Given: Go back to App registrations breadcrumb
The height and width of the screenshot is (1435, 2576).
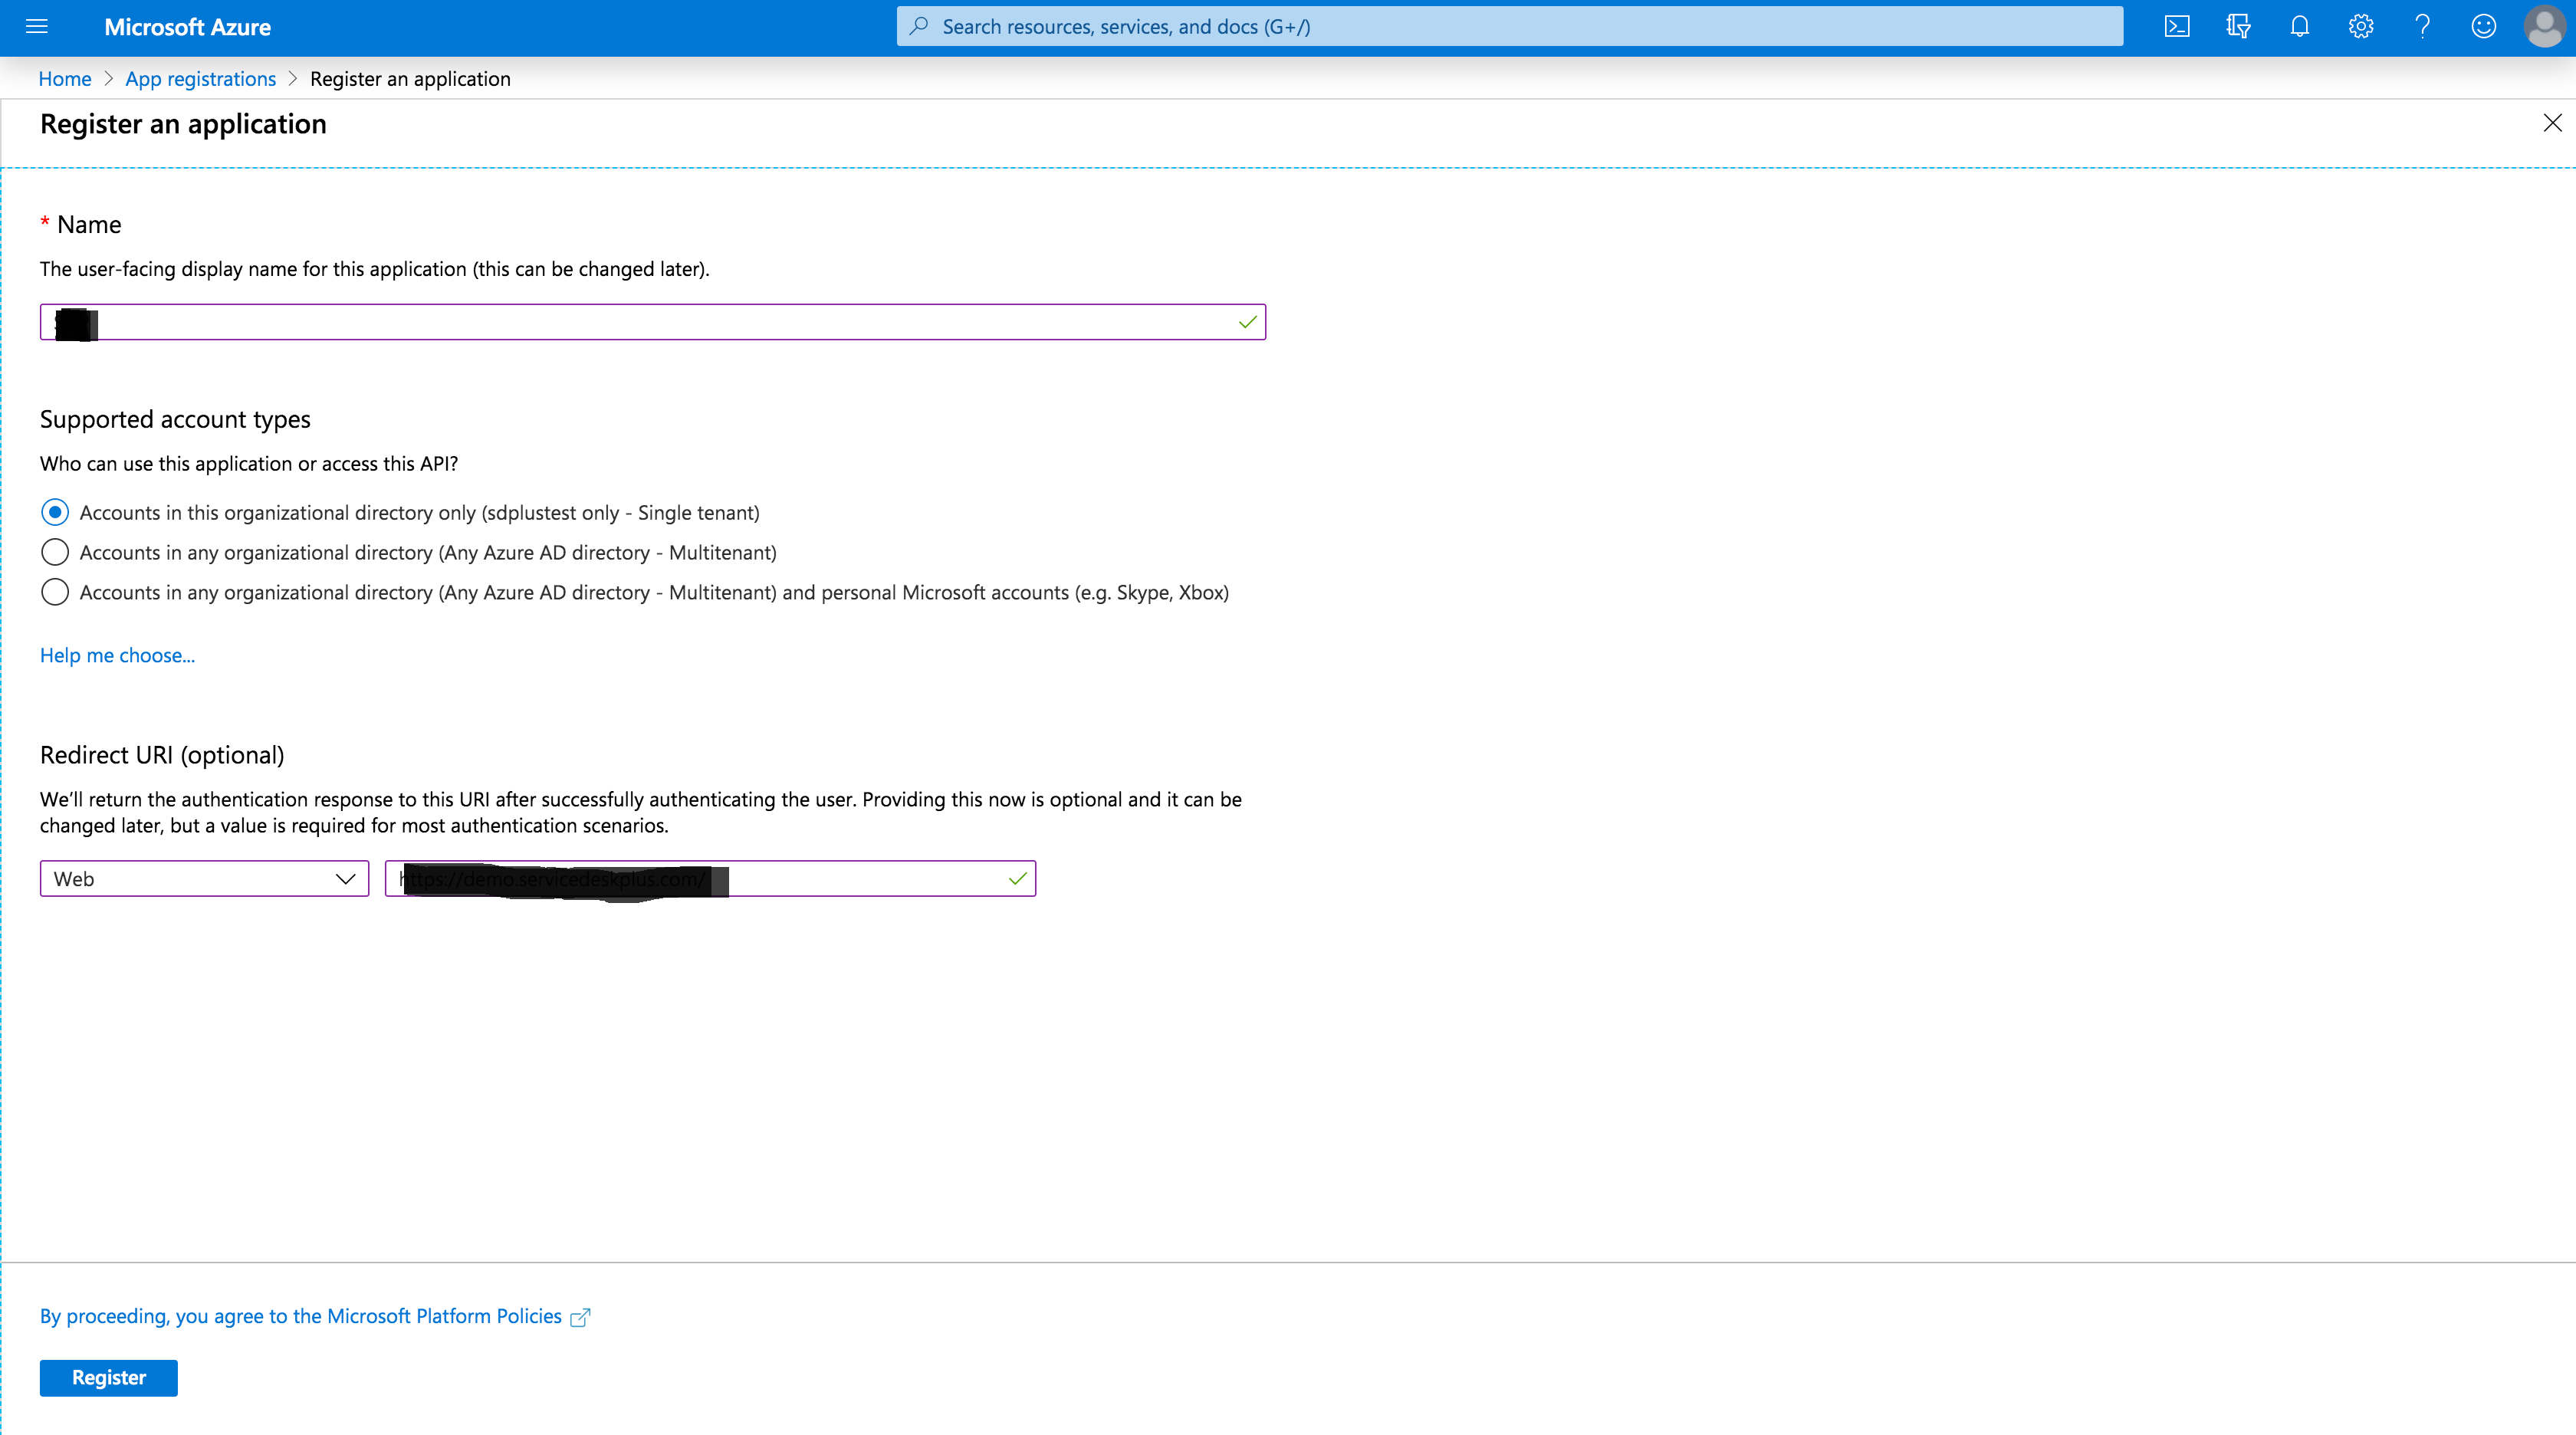Looking at the screenshot, I should tap(200, 78).
